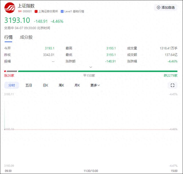Click the dashed previous-close reference line

click(x=91, y=130)
